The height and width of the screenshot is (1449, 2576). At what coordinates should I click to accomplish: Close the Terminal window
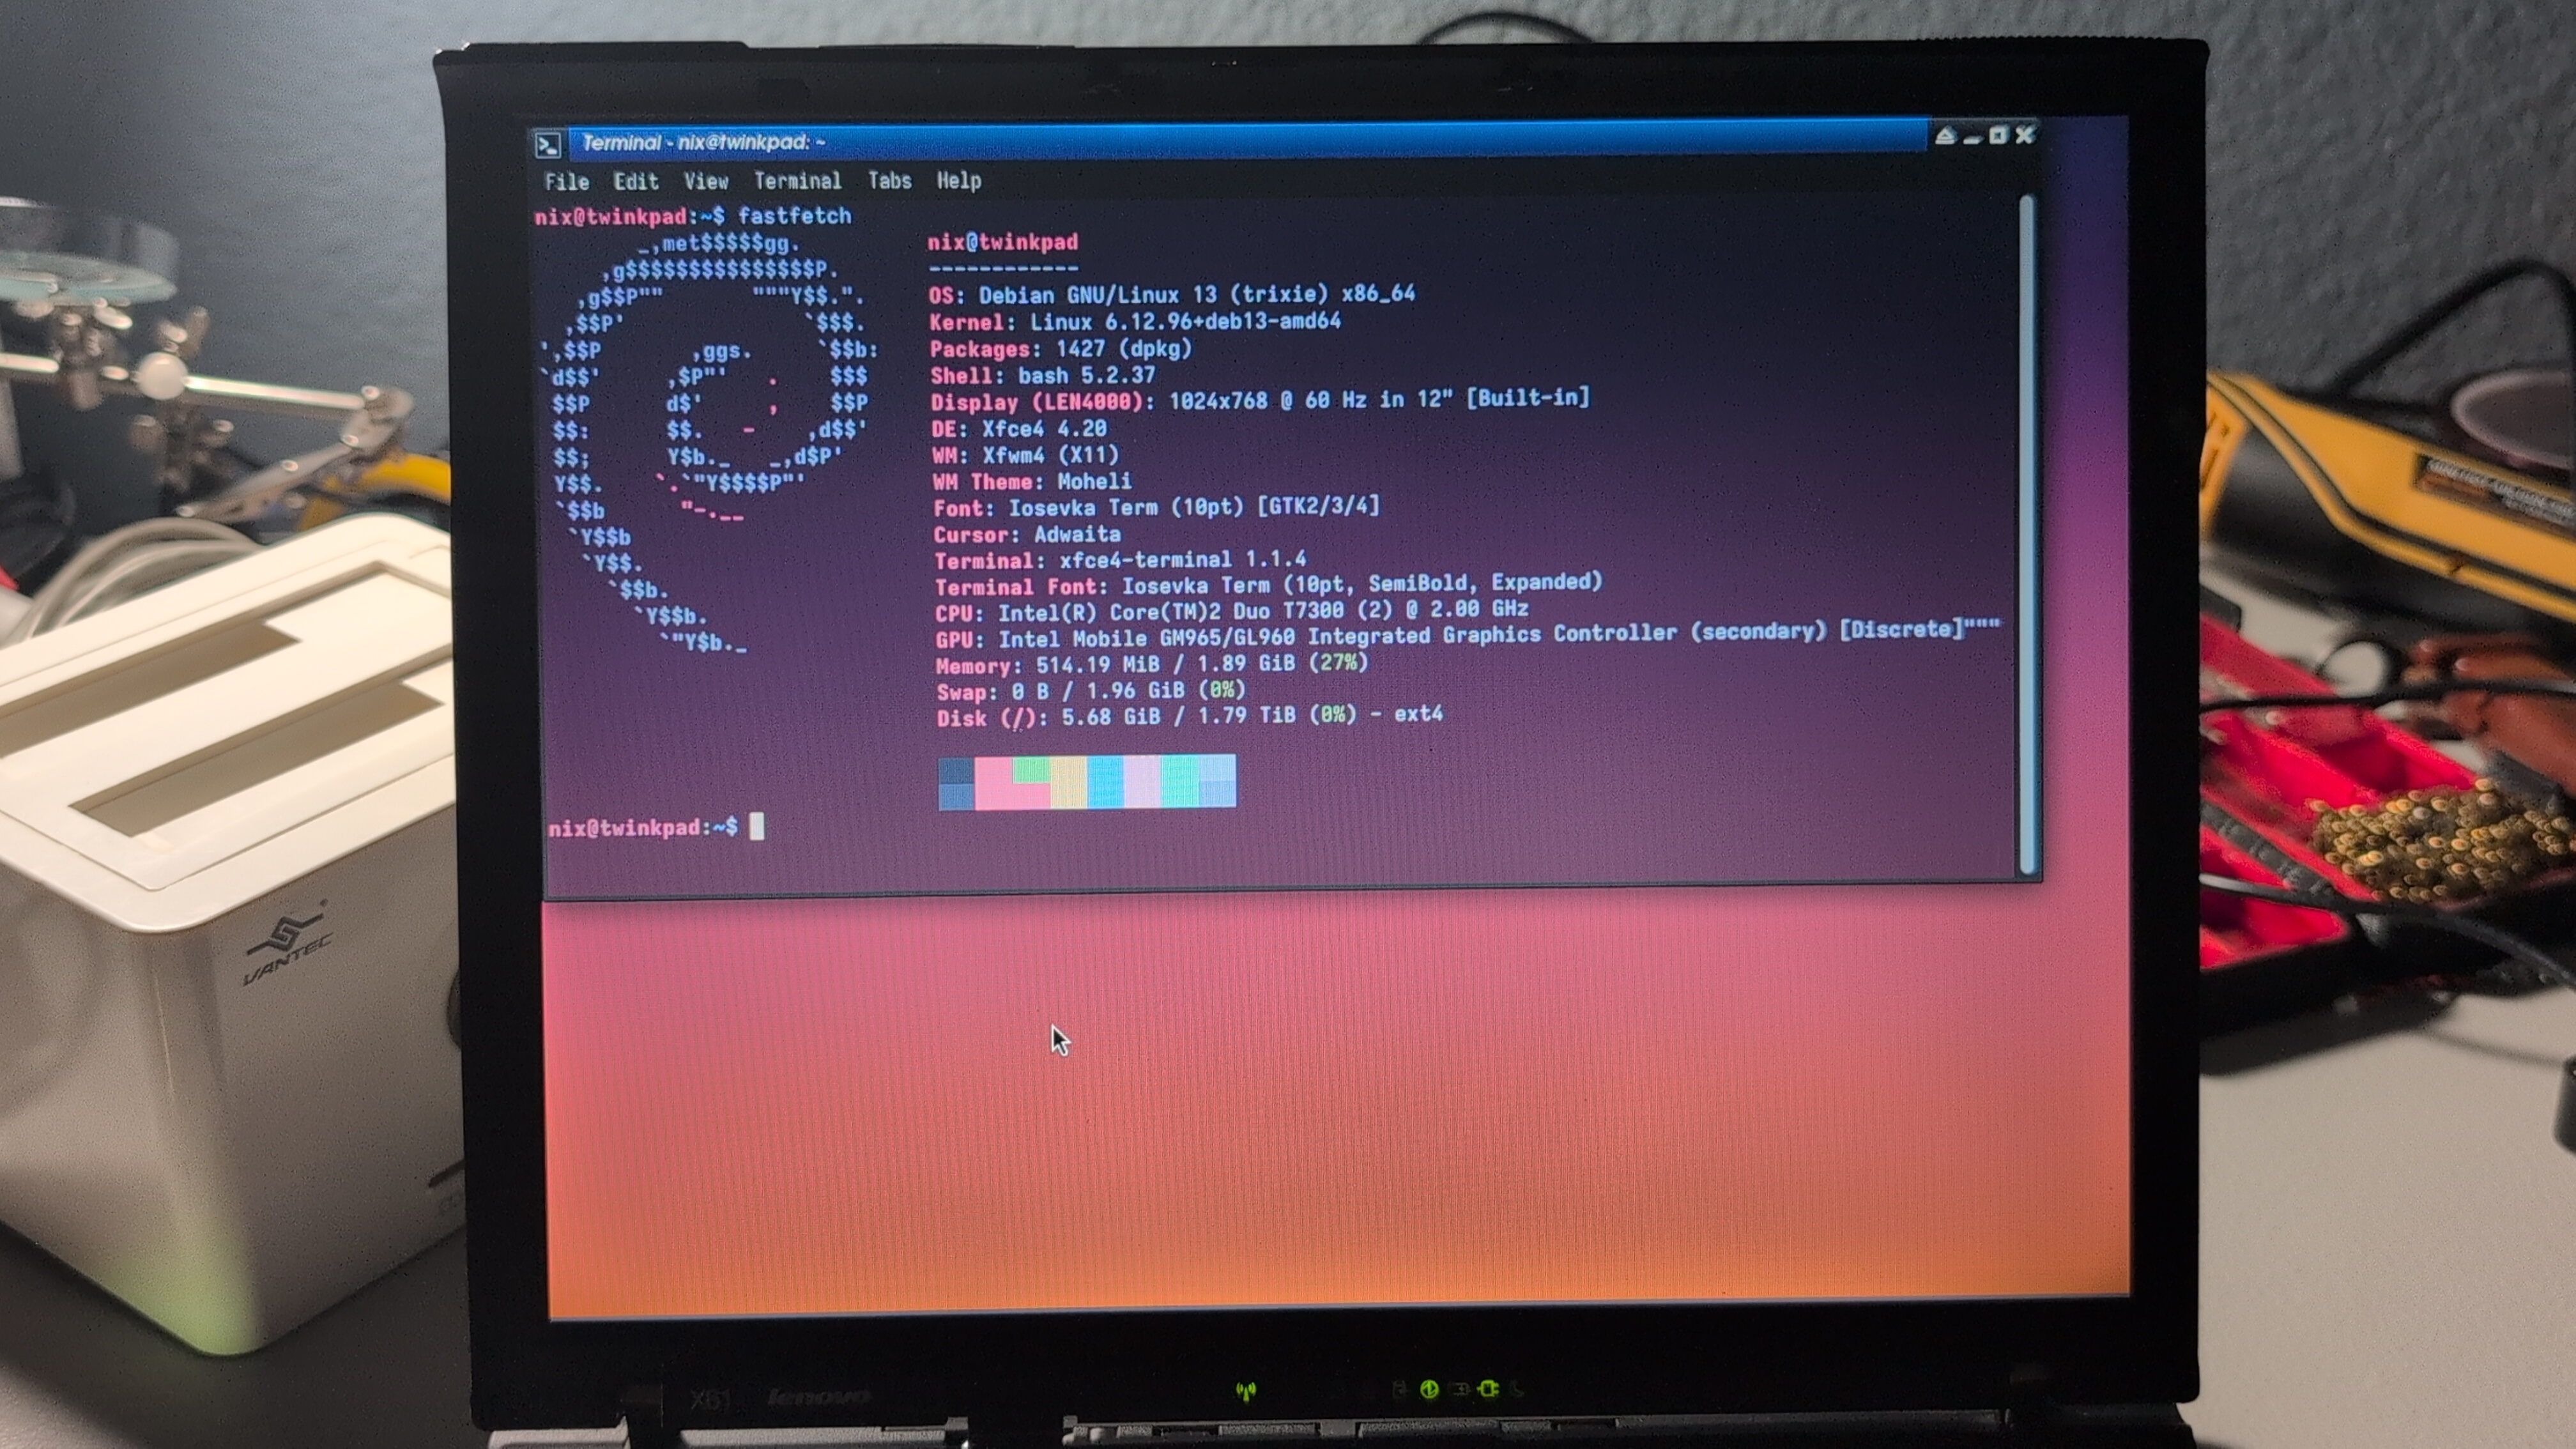point(2025,134)
